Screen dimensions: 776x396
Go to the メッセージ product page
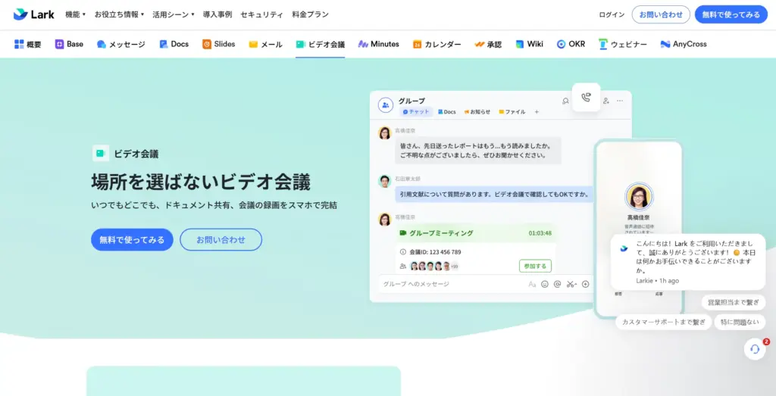tap(121, 44)
